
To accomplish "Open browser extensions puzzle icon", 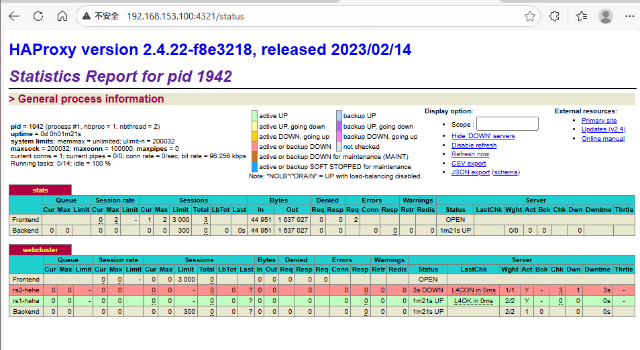I will click(554, 16).
